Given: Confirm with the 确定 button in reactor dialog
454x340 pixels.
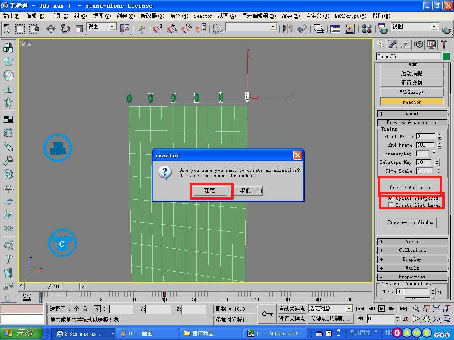Looking at the screenshot, I should point(210,190).
